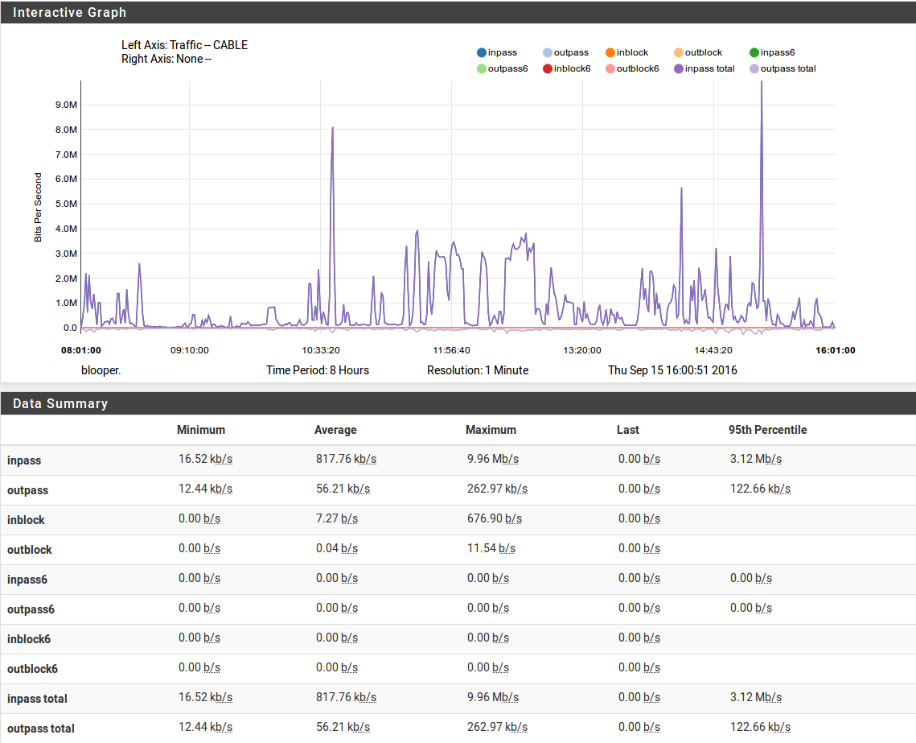Viewport: 916px width, 743px height.
Task: Toggle outpass6 legend item
Action: [x=482, y=69]
